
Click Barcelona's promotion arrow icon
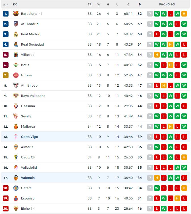click(x=40, y=13)
